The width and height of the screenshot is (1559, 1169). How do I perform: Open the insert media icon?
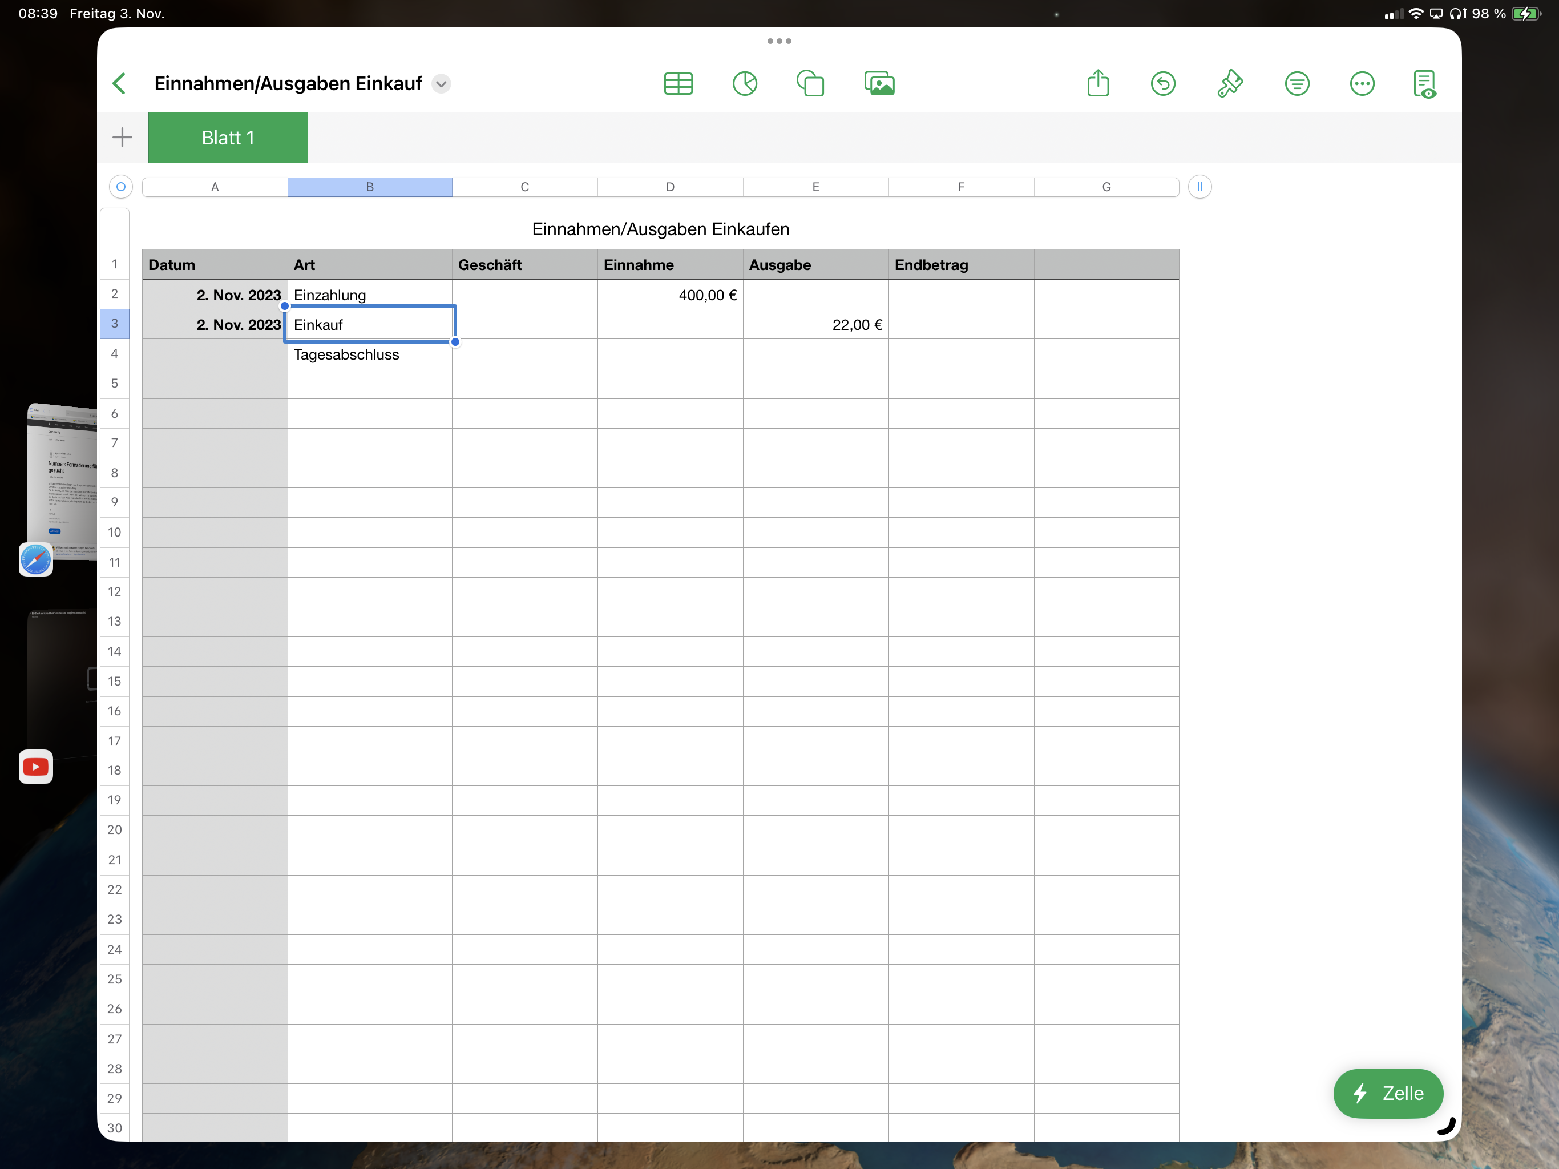[879, 84]
